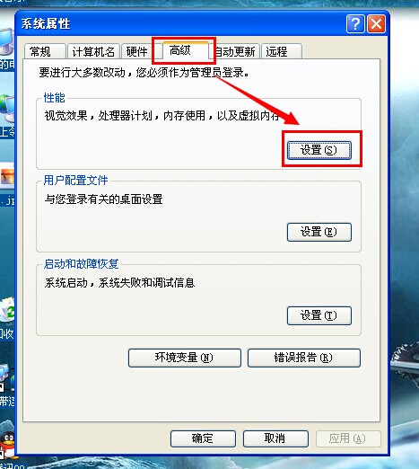Select the 硬件 tab
The image size is (419, 469).
[x=137, y=51]
